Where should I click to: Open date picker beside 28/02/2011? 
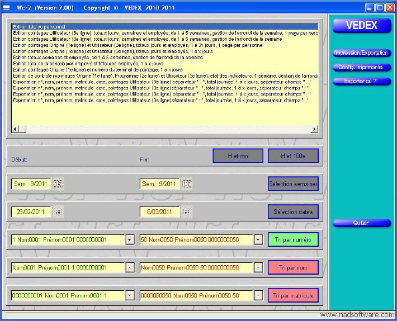[x=58, y=212]
